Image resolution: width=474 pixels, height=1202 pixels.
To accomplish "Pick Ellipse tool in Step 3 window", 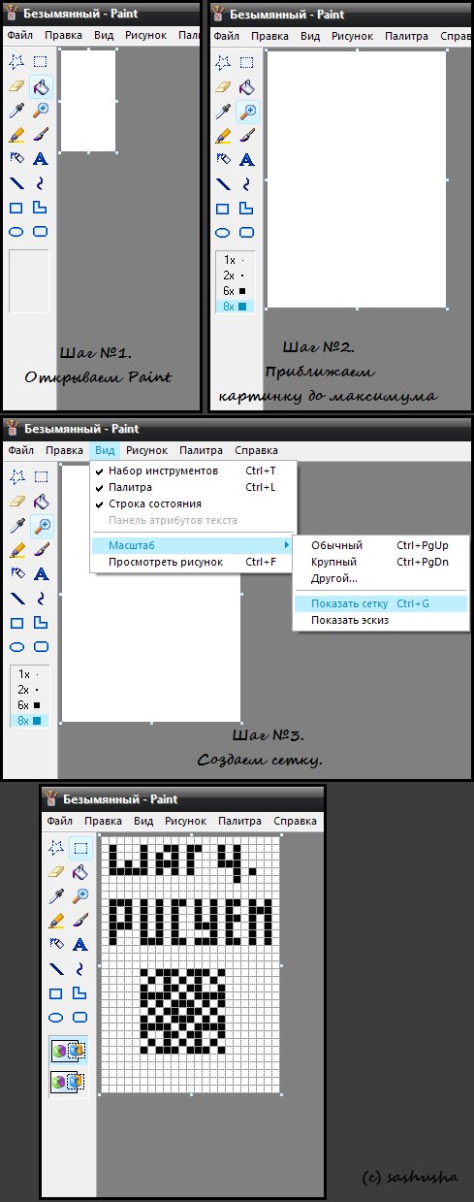I will 16,646.
